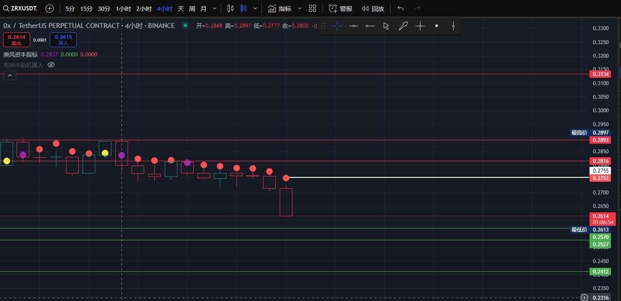Click the 0.2893 red price label

point(600,140)
